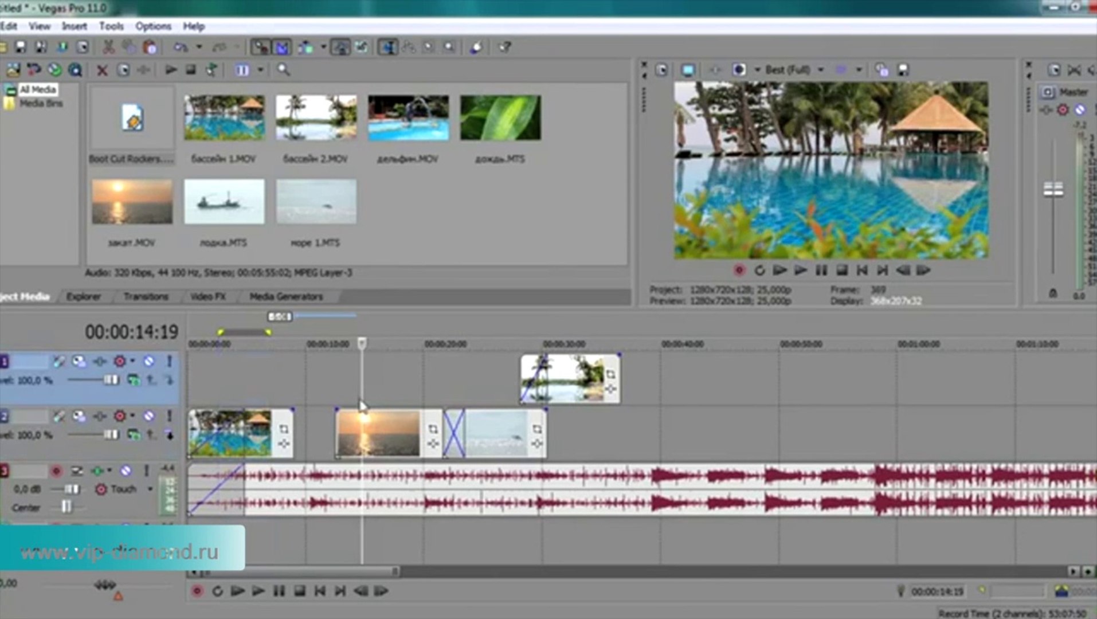Open Project Video Properties in preview toolbar
Viewport: 1097px width, 619px height.
click(x=661, y=70)
